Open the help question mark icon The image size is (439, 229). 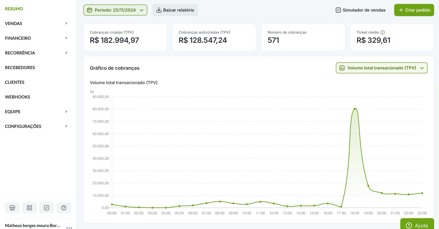(64, 208)
